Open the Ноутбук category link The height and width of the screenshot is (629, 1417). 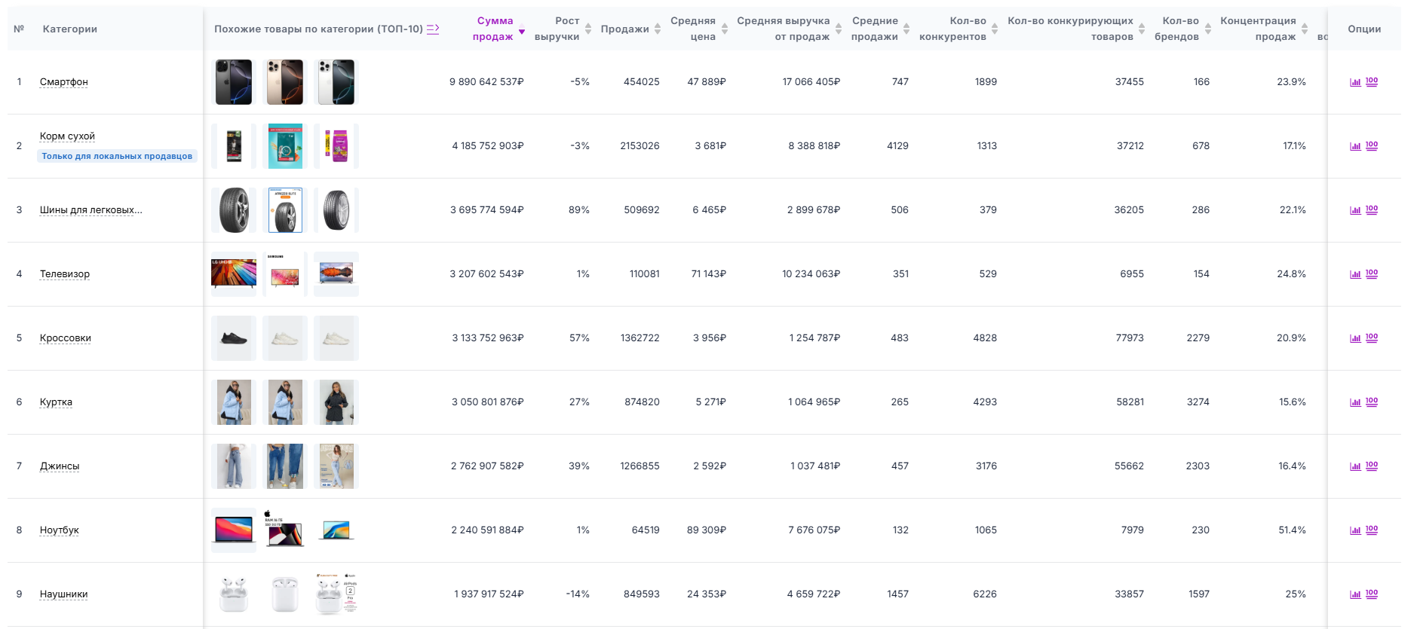click(60, 530)
